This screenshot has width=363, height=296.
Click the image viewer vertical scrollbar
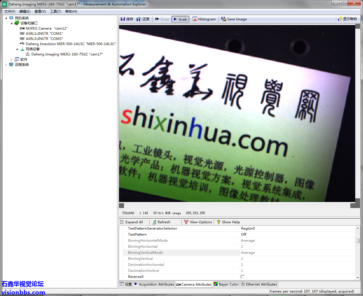click(x=358, y=114)
